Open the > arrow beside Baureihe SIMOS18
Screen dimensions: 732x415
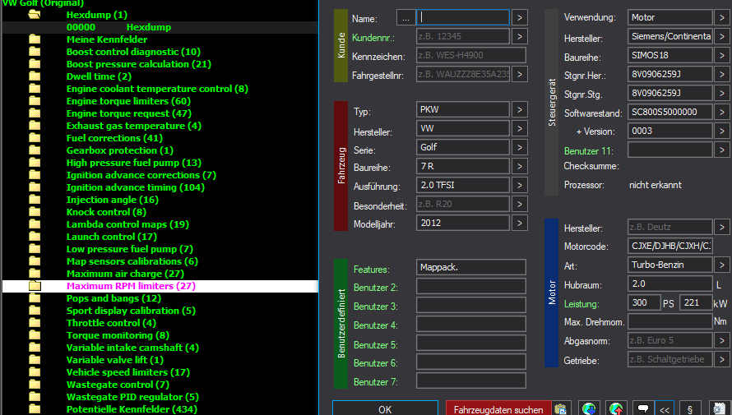(722, 56)
